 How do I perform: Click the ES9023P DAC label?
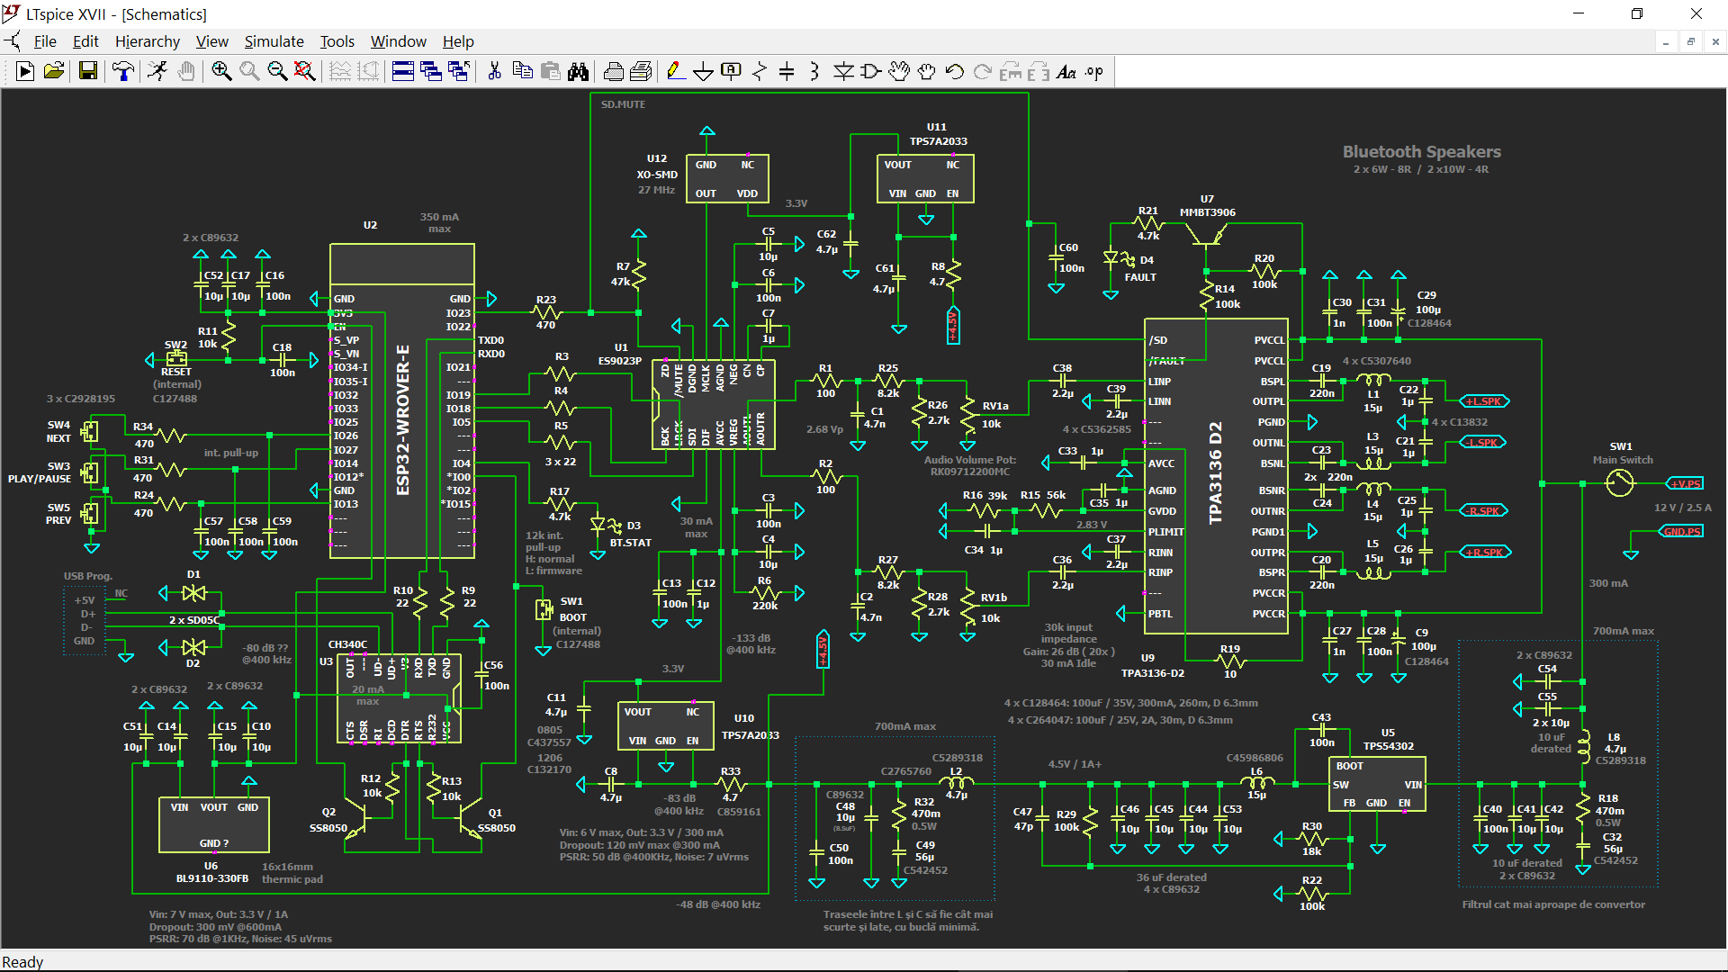(x=620, y=361)
